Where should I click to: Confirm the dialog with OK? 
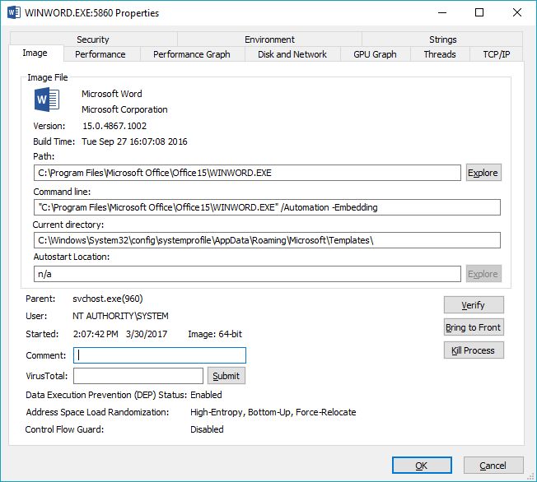pos(422,466)
